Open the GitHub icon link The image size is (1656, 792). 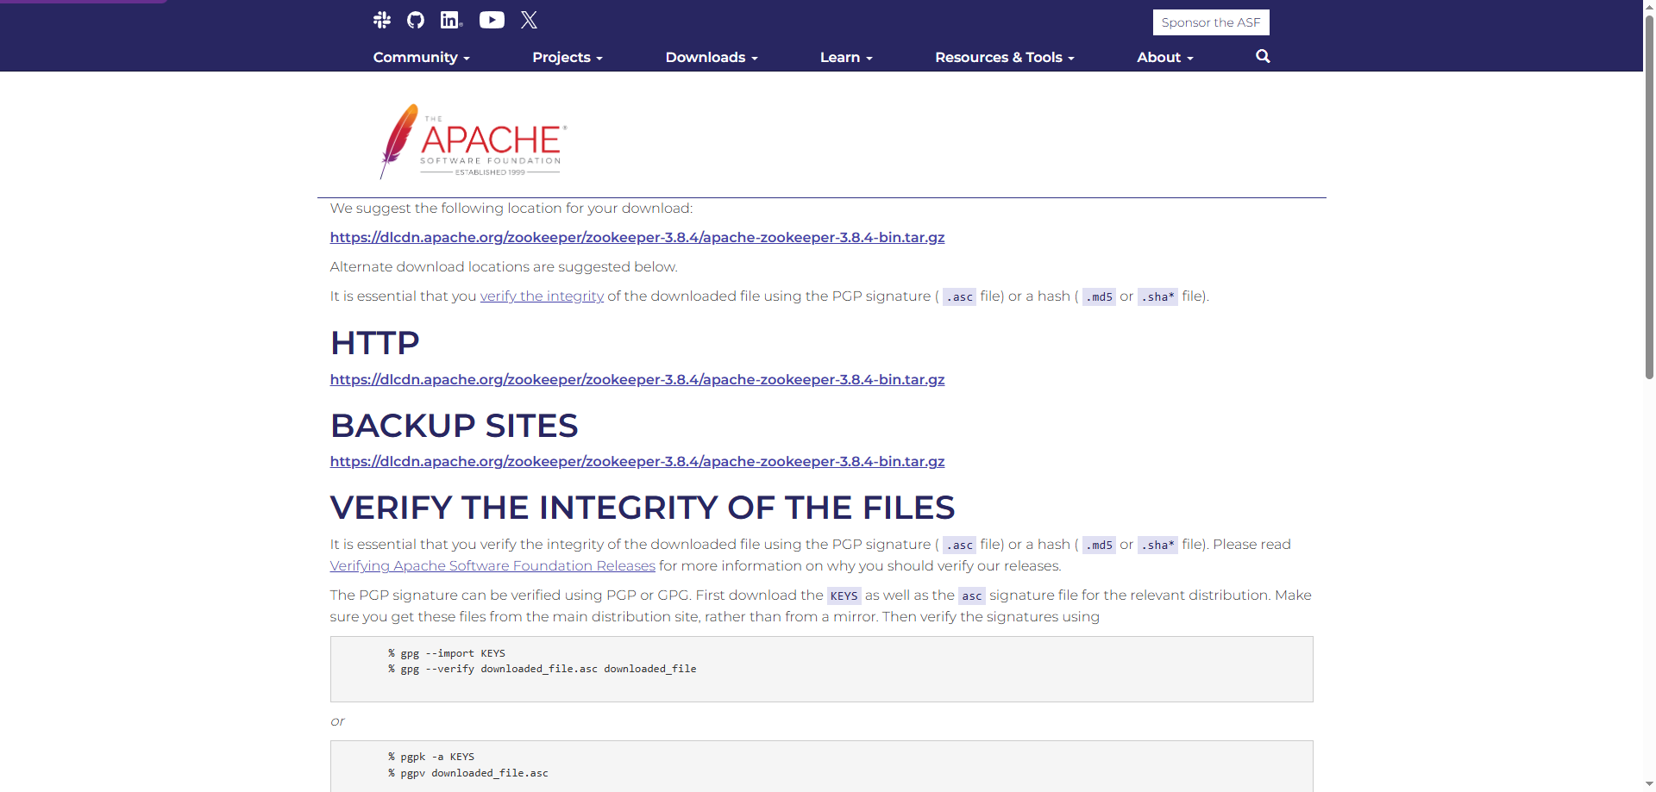click(416, 20)
